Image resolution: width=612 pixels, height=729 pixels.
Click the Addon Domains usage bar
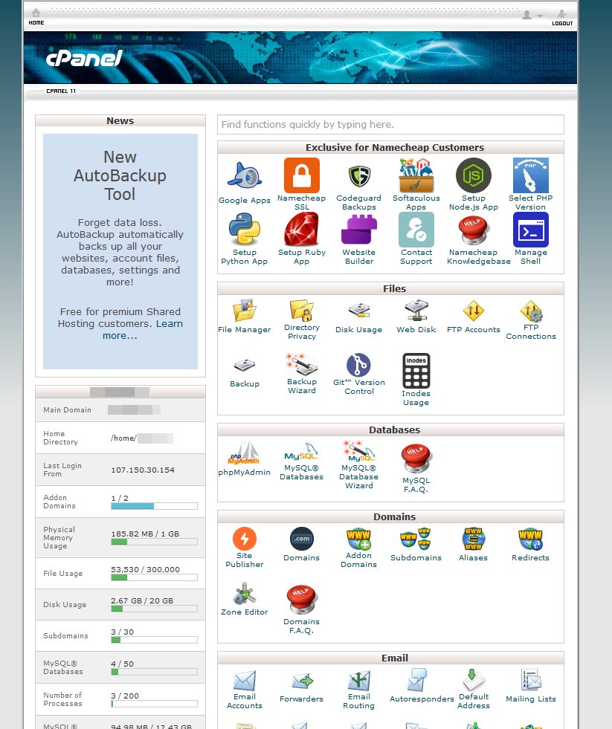pyautogui.click(x=154, y=506)
